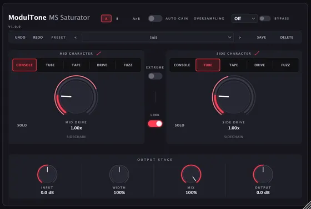Select Tube for Side Character

[208, 65]
